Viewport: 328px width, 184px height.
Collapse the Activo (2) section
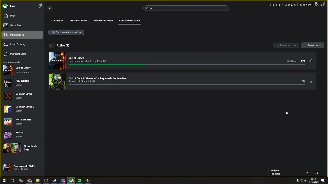tap(51, 45)
